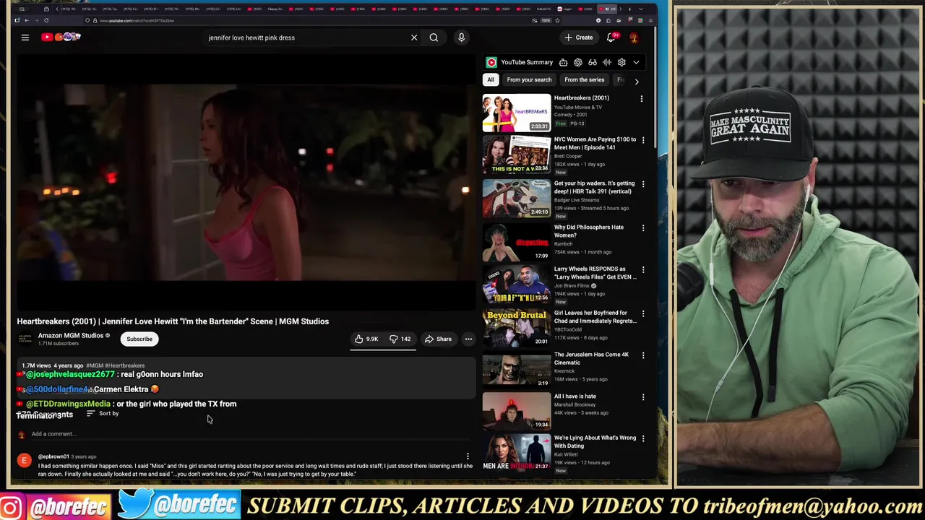Switch to the Floppy browser tab

click(x=275, y=9)
